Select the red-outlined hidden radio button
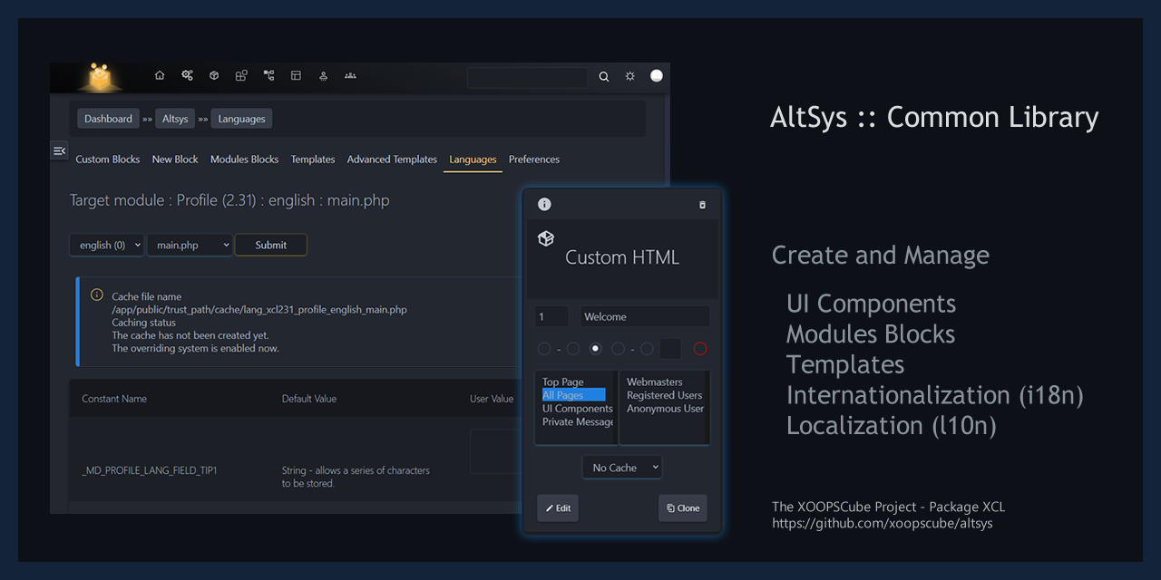 pyautogui.click(x=699, y=349)
